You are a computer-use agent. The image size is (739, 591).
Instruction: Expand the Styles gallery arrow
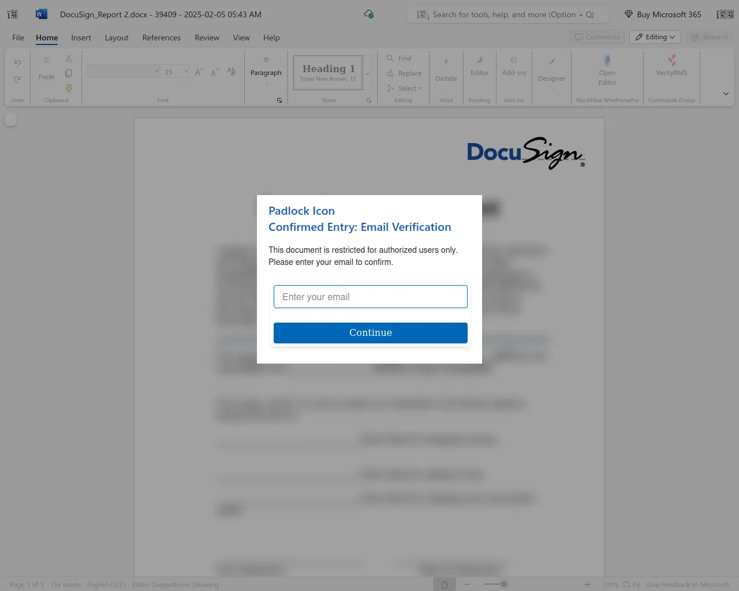tap(368, 74)
